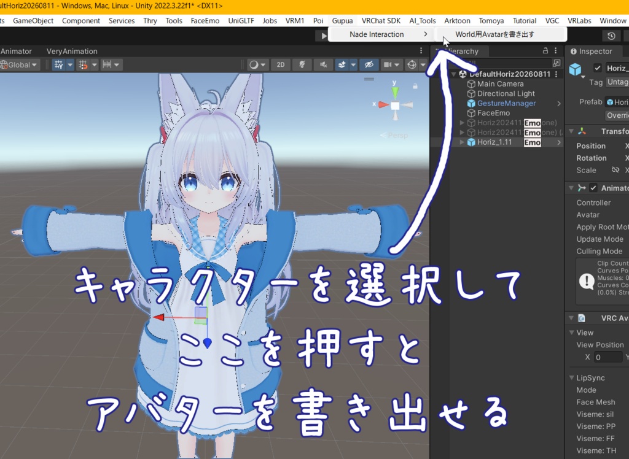Toggle 2D view mode
Screen dimensions: 629x459
click(281, 64)
